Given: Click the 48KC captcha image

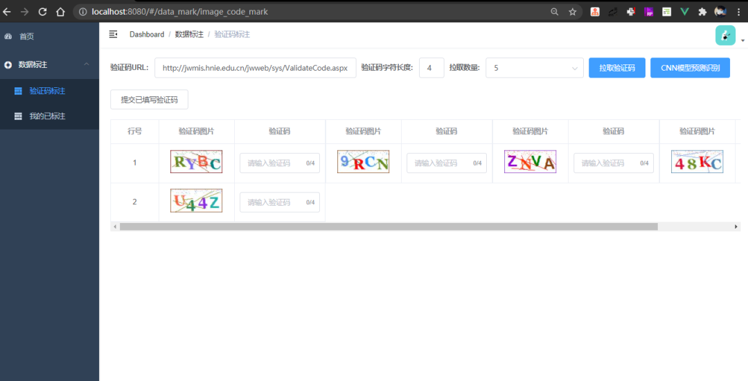Looking at the screenshot, I should 697,161.
